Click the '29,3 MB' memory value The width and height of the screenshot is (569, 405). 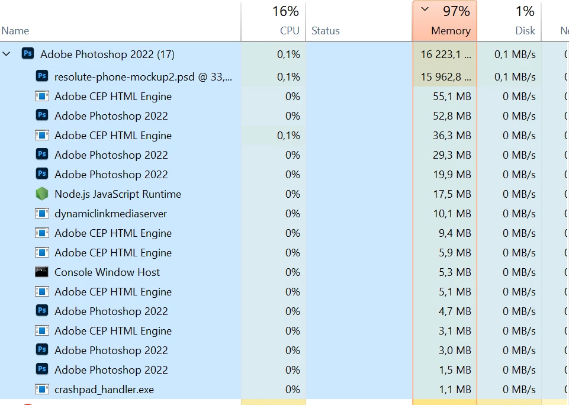pos(452,155)
